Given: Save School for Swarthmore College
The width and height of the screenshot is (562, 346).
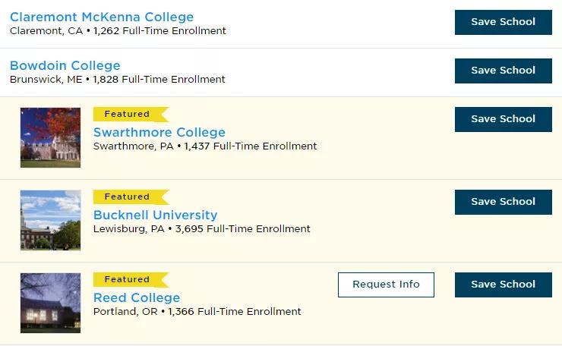Looking at the screenshot, I should 503,119.
